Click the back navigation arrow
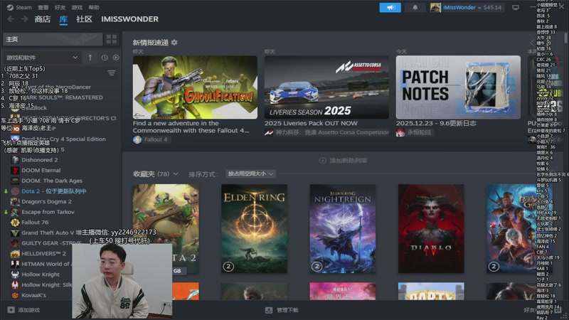 click(x=11, y=19)
